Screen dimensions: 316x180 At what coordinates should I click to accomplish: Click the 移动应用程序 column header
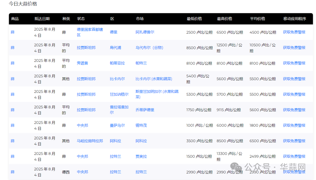coord(294,19)
